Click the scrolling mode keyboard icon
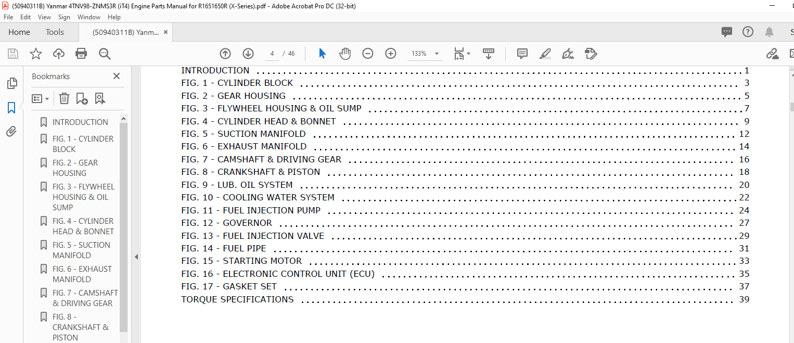This screenshot has height=343, width=794. pyautogui.click(x=489, y=54)
